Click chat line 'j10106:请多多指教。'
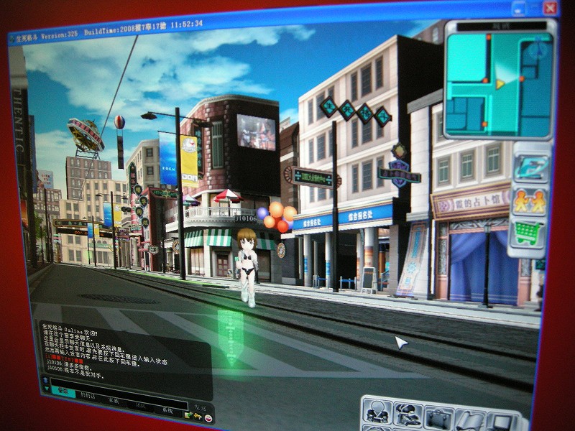Image resolution: width=575 pixels, height=431 pixels. pos(68,367)
